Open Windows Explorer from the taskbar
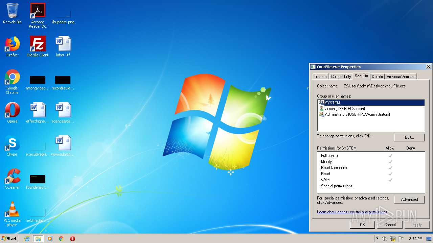433x243 pixels. (38, 239)
